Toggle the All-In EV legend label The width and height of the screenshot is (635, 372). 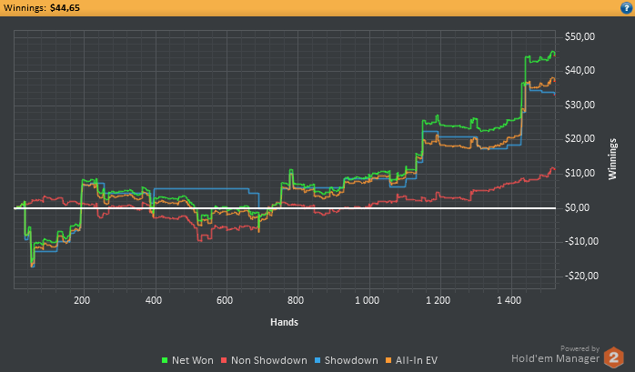tap(417, 360)
